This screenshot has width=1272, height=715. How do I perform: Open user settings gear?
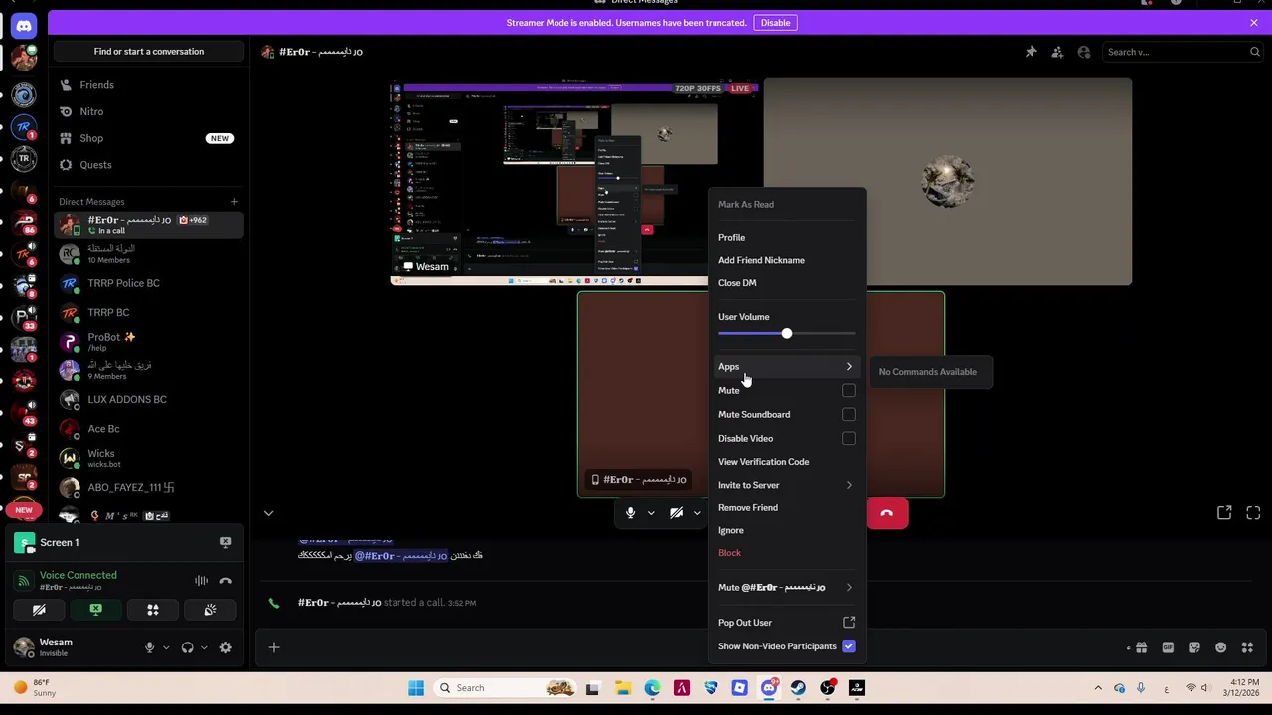[226, 647]
